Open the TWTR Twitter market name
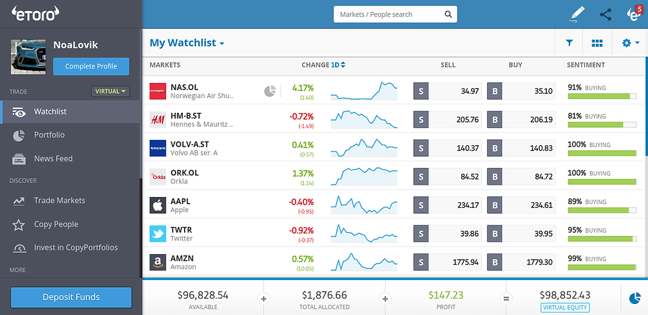 pos(181,233)
